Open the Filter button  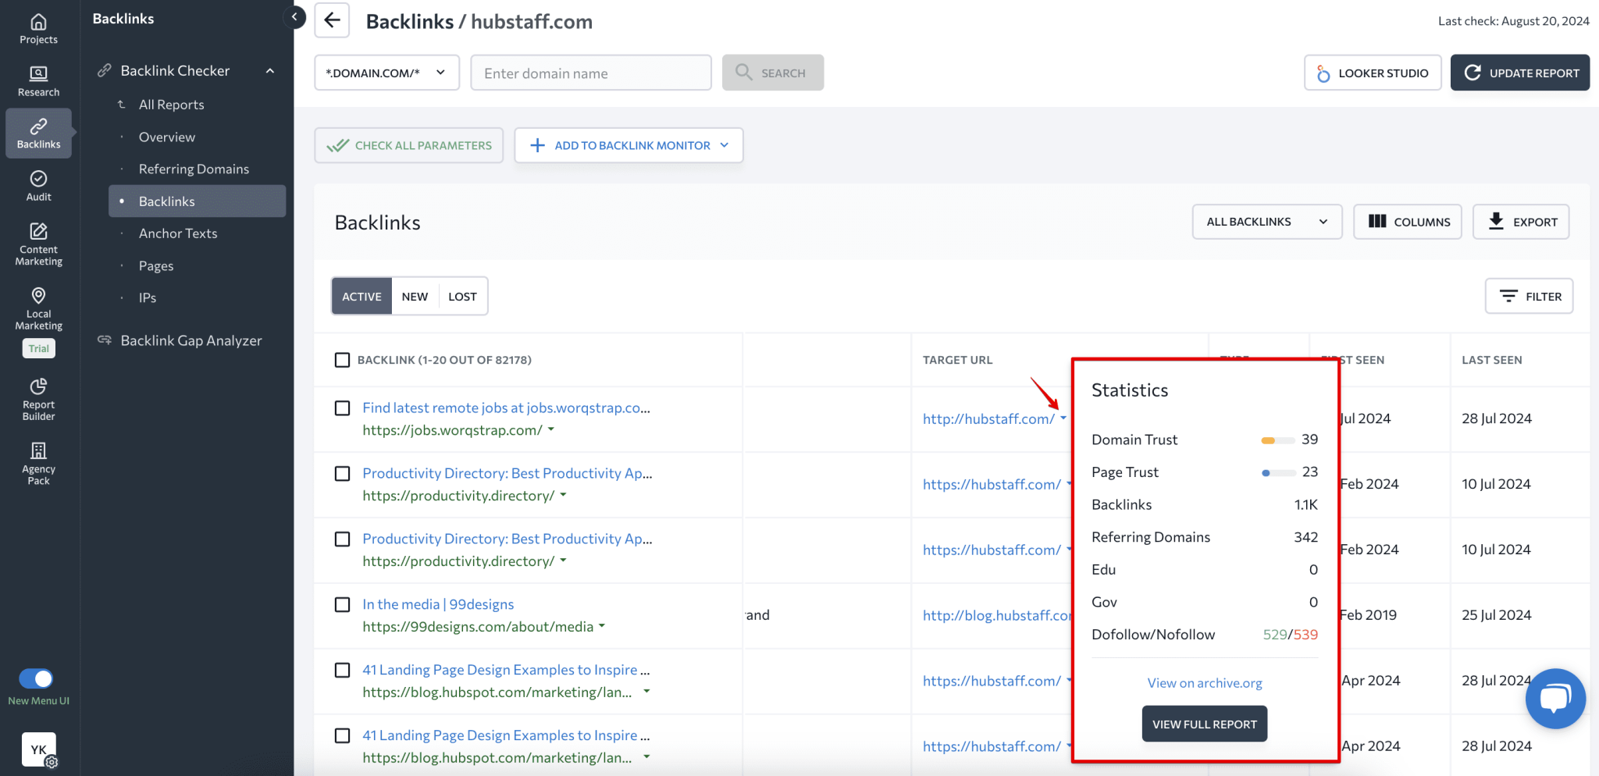[1529, 297]
